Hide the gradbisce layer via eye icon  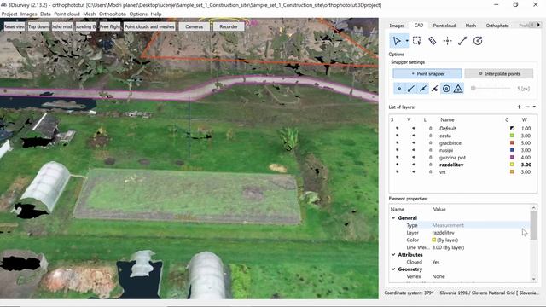click(x=414, y=143)
